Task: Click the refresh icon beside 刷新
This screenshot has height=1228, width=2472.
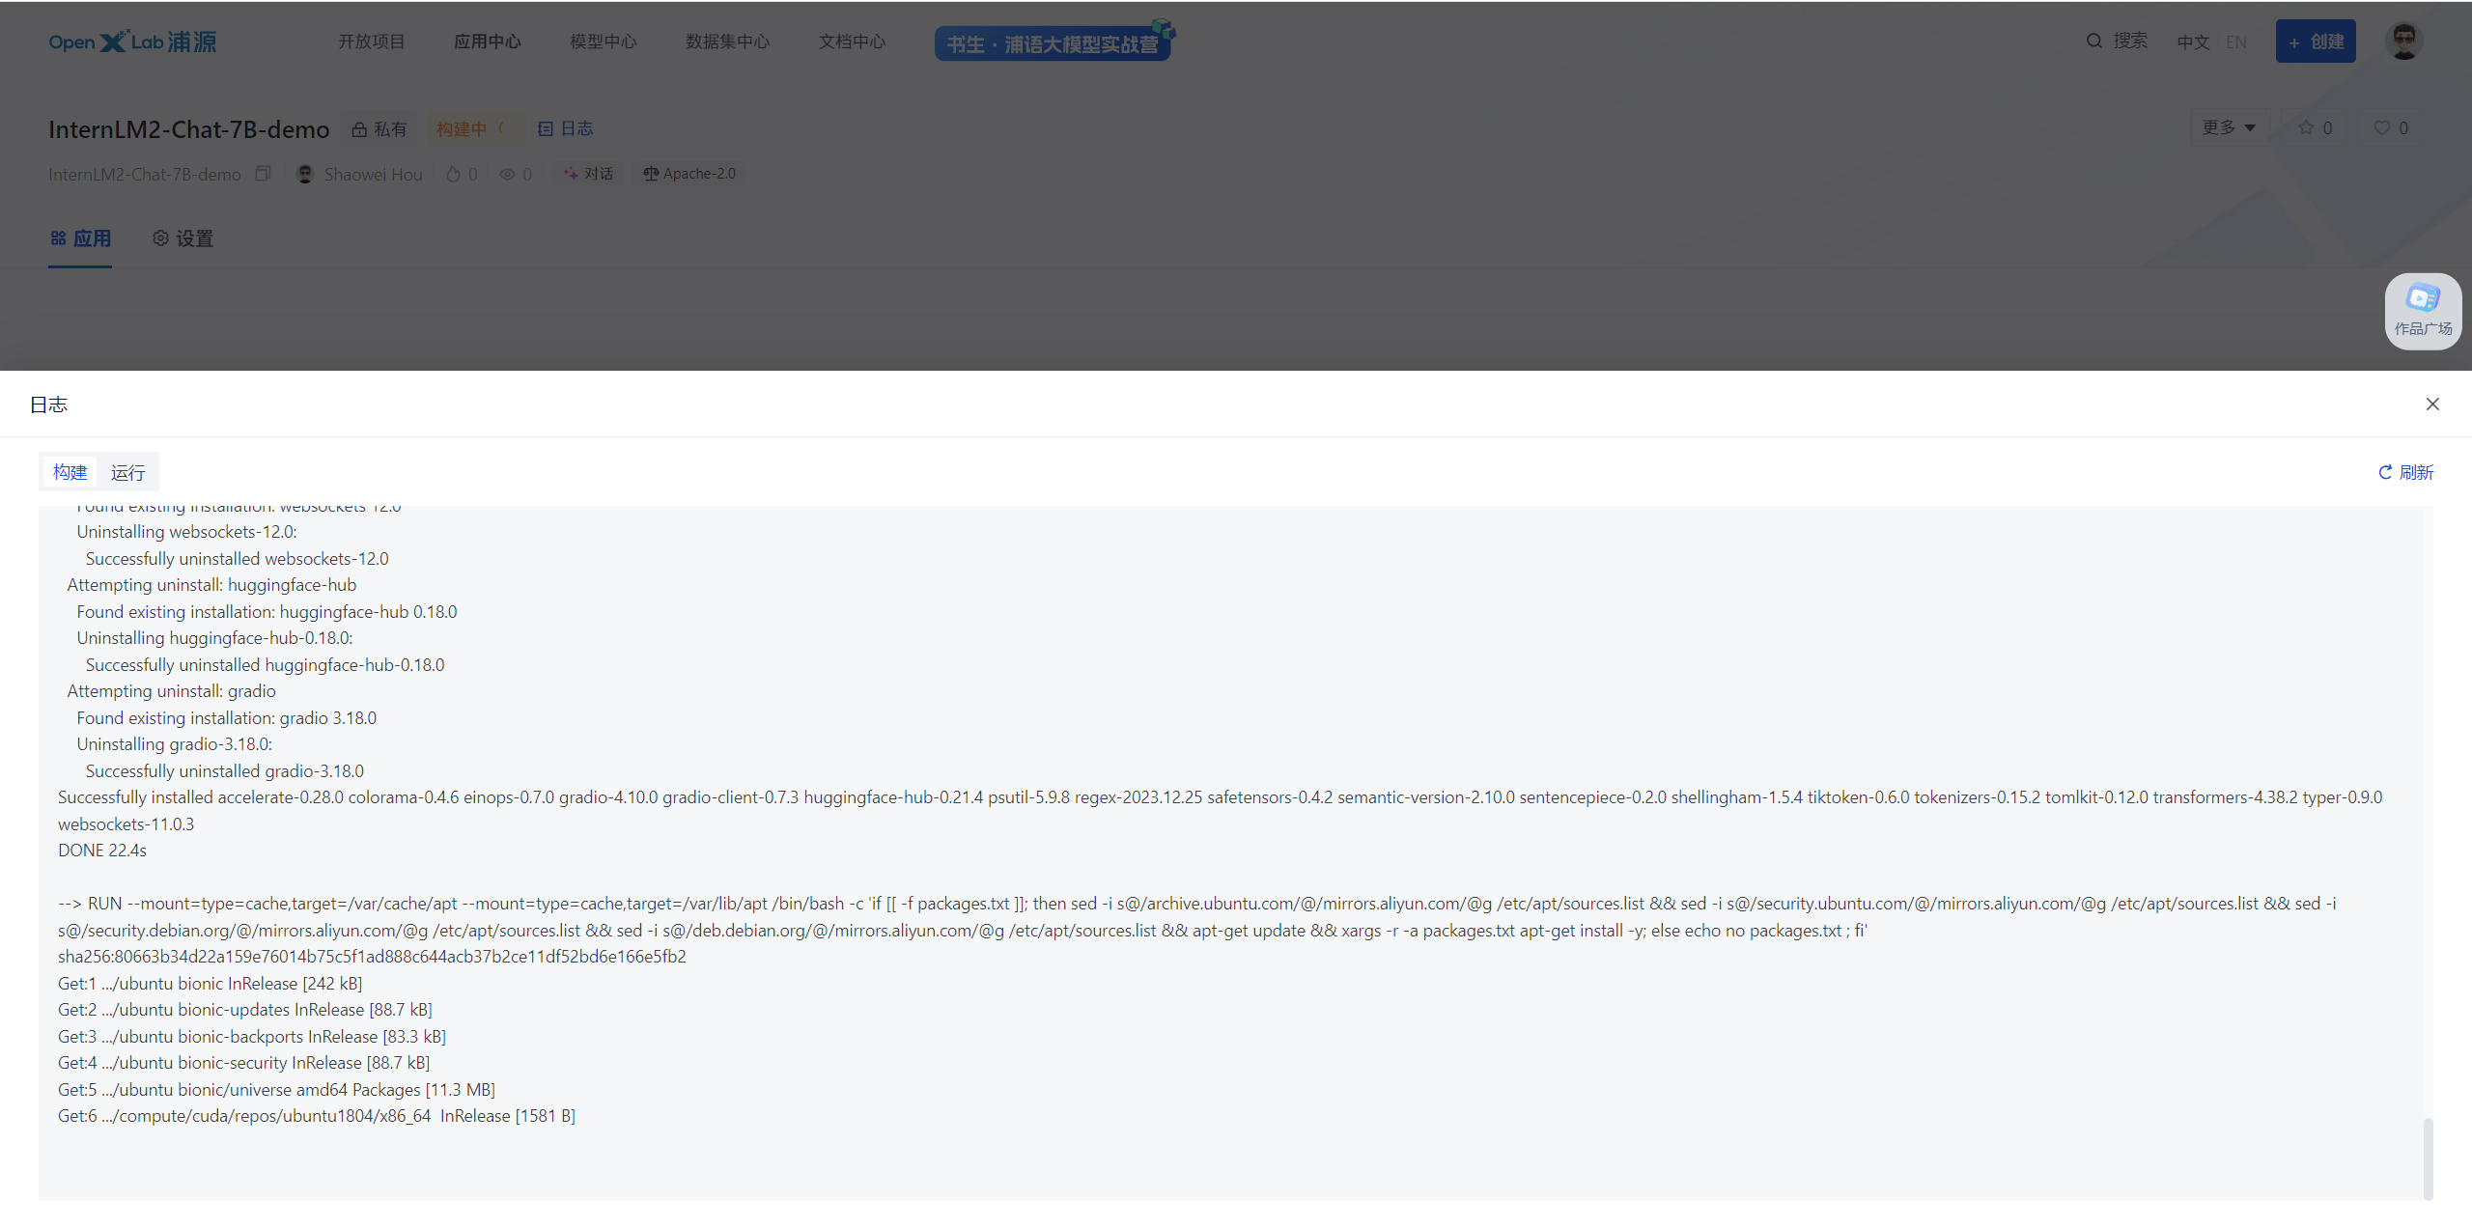Action: point(2385,472)
